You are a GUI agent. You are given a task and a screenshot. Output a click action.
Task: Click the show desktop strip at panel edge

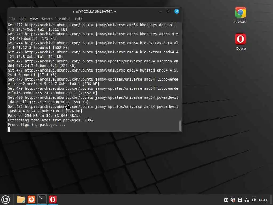pos(271,200)
